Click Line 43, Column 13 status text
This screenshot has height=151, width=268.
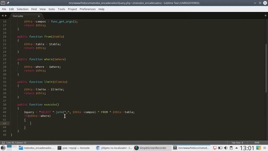pyautogui.click(x=16, y=143)
